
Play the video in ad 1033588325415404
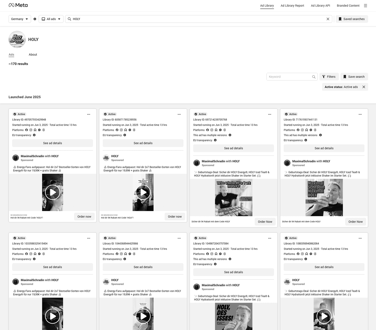pos(52,316)
